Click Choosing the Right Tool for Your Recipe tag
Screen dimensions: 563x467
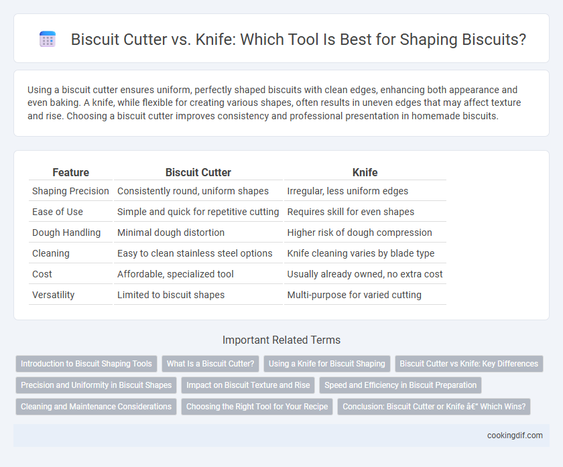(x=257, y=407)
